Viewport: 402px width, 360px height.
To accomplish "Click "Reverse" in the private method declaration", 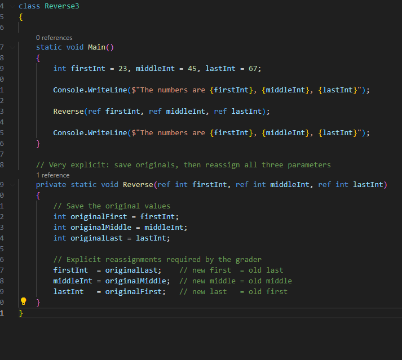I will coord(138,185).
